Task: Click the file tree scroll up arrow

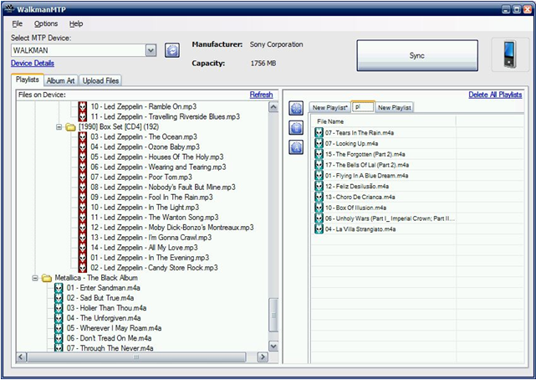Action: point(273,106)
